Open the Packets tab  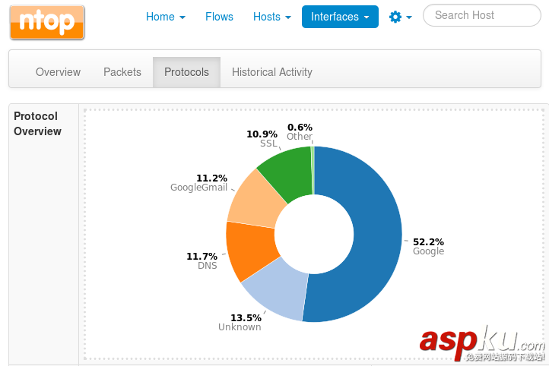point(122,72)
